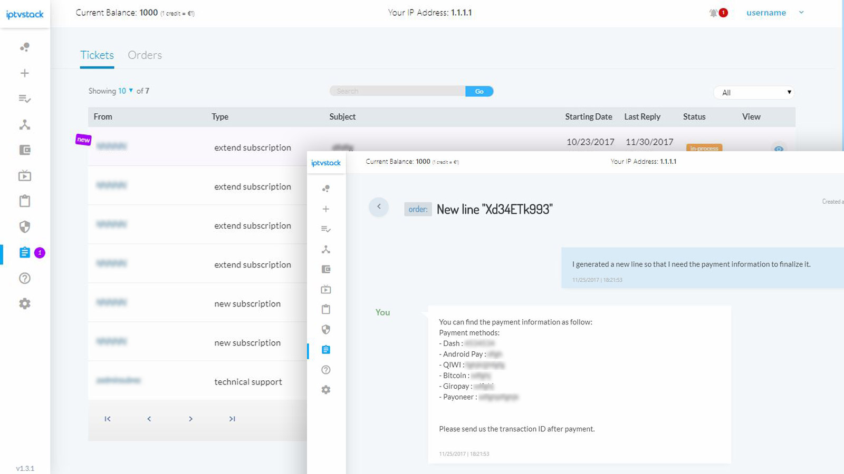
Task: Open the shield security icon in left sidebar
Action: coord(25,226)
